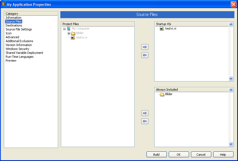This screenshot has width=238, height=161.
Task: Click the LabVIEW application icon in the title bar
Action: click(4, 4)
